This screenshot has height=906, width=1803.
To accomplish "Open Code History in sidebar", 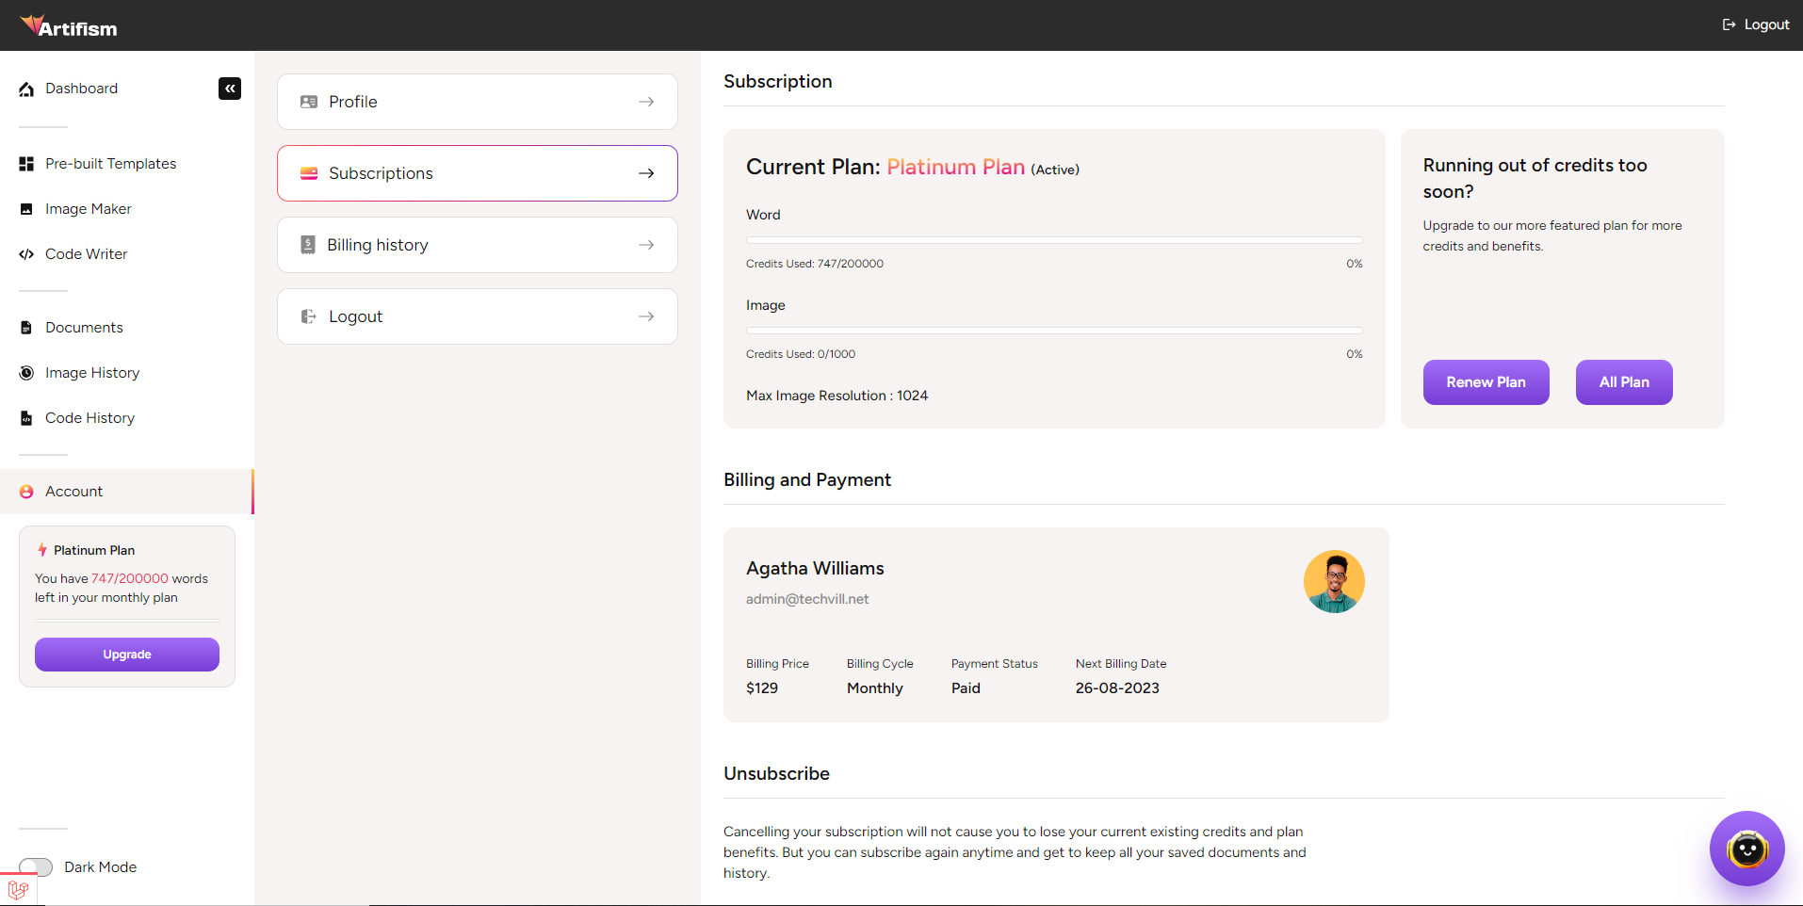I will pos(89,418).
